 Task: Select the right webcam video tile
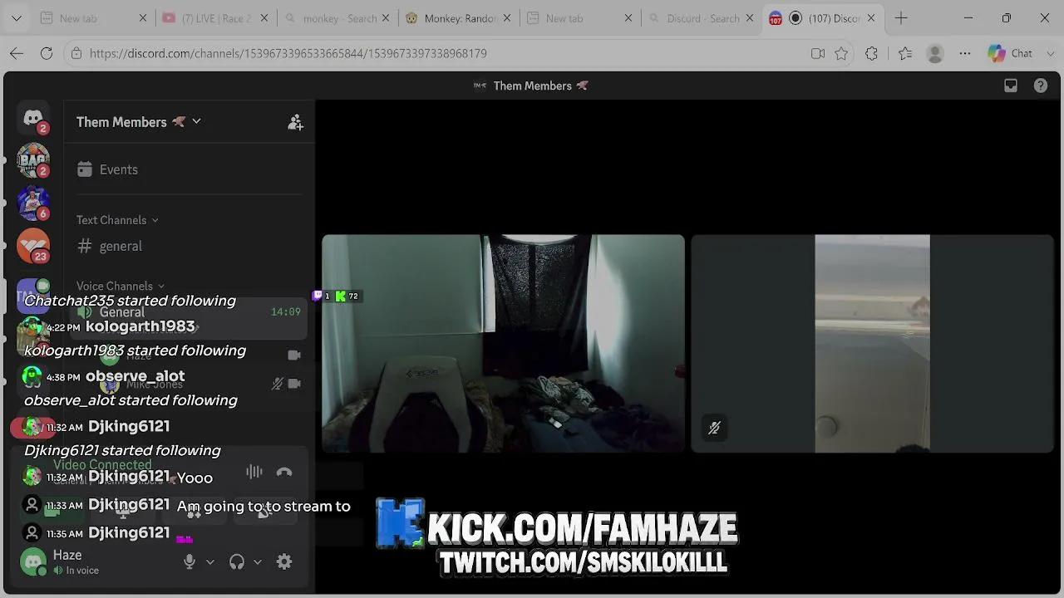click(872, 344)
